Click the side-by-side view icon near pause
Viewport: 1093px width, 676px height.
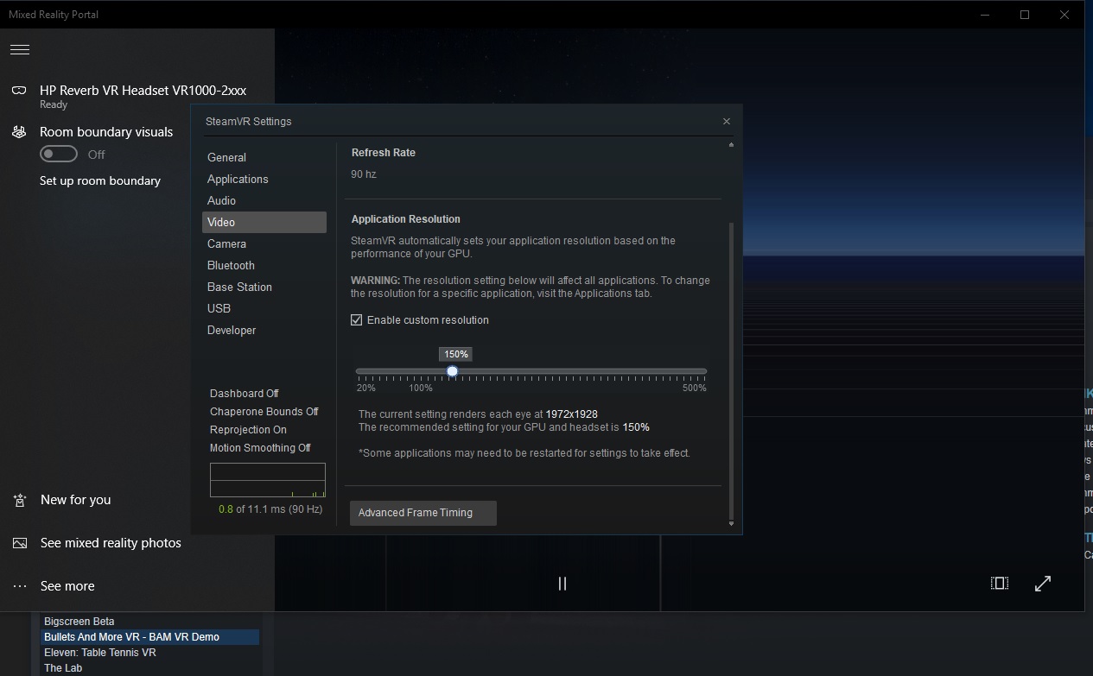coord(1000,584)
